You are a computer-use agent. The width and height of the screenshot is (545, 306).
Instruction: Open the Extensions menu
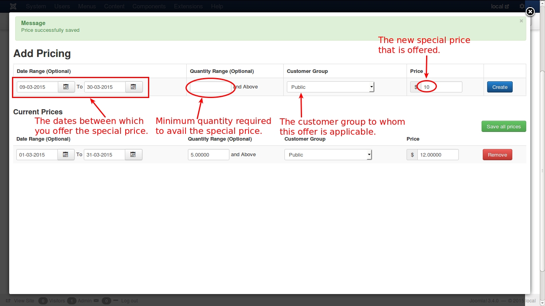188,6
